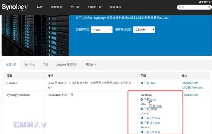
Task: Click download icon beside 下載 (pat)
Action: pyautogui.click(x=142, y=83)
